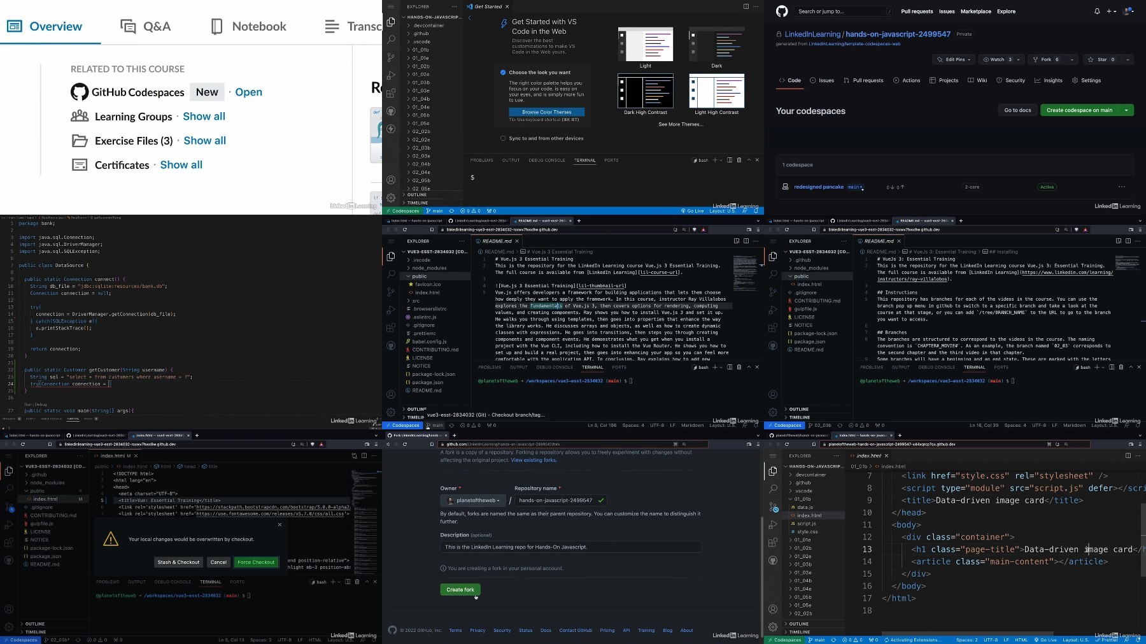
Task: Open the redesigned pancake three-dot options
Action: point(1122,187)
